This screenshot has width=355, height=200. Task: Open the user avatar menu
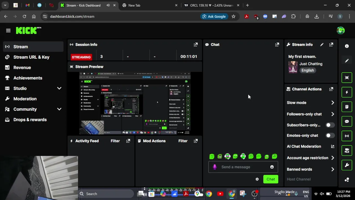(x=341, y=30)
